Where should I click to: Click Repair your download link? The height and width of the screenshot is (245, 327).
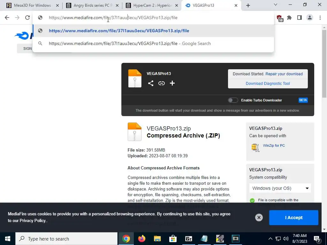284,74
